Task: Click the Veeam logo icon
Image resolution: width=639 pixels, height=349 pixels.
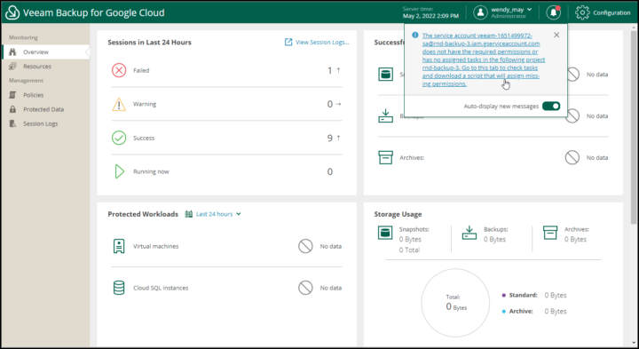Action: (12, 12)
